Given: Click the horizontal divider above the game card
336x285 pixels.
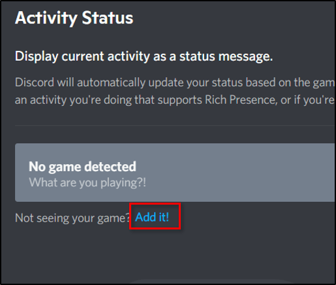Looking at the screenshot, I should [175, 126].
